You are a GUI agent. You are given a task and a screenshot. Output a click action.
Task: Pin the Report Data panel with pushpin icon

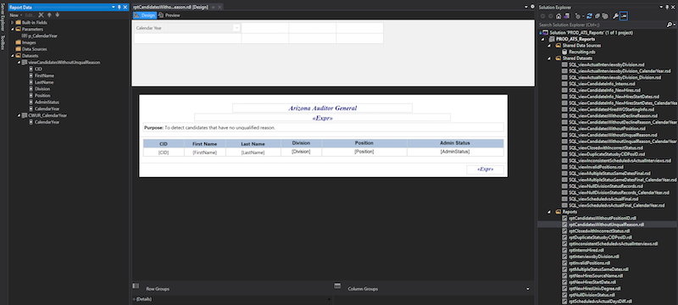119,8
